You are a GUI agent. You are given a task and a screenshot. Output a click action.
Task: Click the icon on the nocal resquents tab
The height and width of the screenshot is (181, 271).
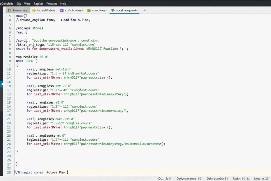tap(112, 10)
